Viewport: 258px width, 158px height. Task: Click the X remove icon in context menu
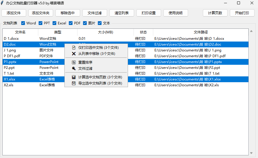(74, 54)
